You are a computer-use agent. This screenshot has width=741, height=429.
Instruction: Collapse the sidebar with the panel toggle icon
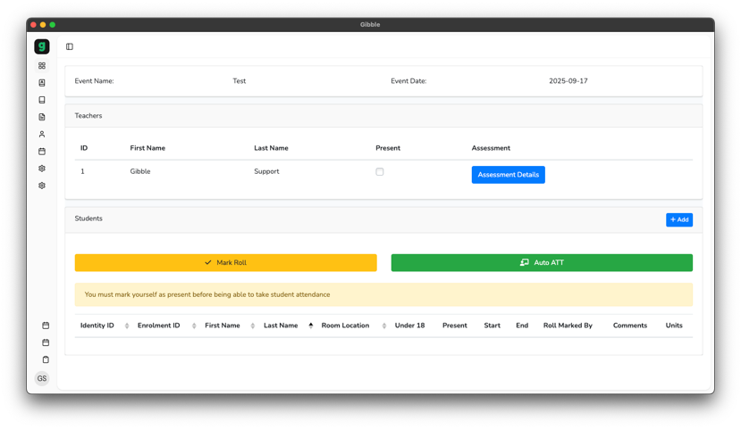point(70,46)
